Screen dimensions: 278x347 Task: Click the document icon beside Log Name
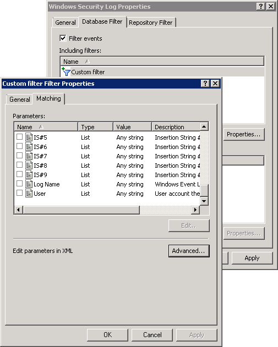[x=29, y=184]
